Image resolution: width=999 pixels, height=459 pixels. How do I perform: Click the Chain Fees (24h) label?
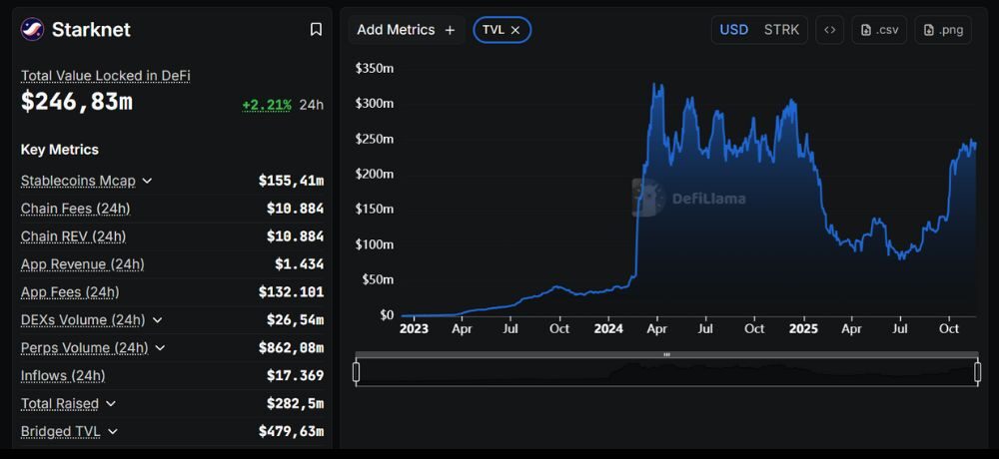pyautogui.click(x=75, y=209)
